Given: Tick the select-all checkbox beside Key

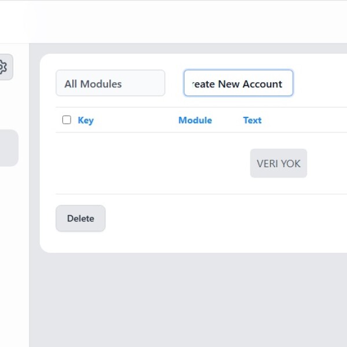Looking at the screenshot, I should [x=67, y=120].
